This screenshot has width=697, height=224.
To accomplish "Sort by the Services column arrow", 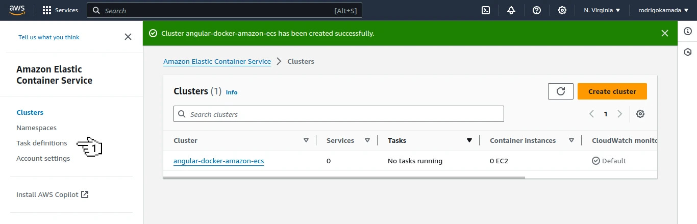I will point(367,140).
